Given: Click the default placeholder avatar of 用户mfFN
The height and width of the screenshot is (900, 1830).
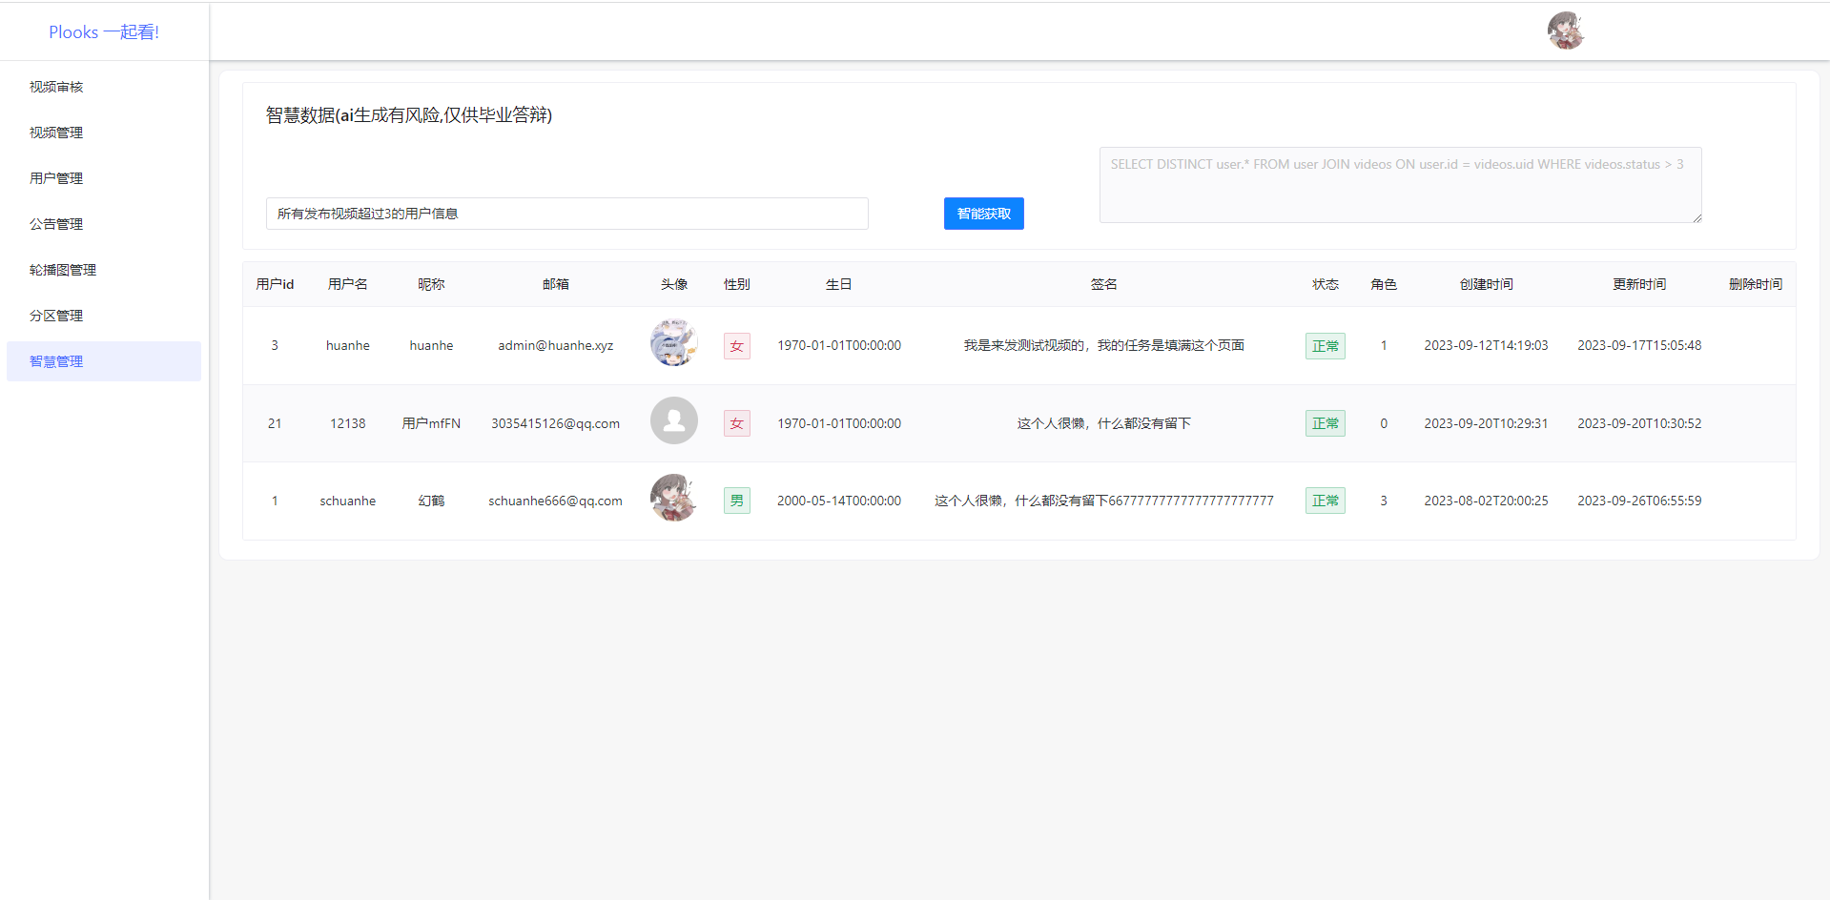Looking at the screenshot, I should pos(673,420).
